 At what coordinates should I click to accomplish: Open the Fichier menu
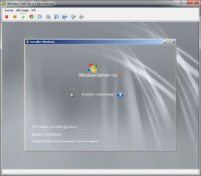tap(9, 10)
